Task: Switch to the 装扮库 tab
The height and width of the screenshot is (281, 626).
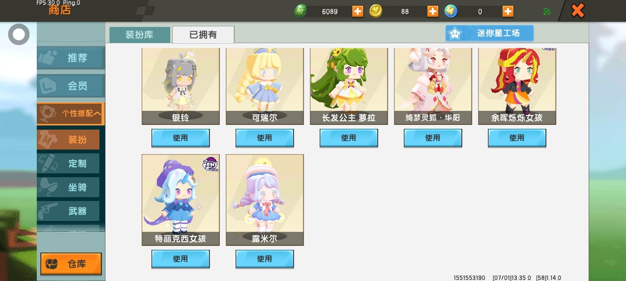Action: tap(140, 35)
